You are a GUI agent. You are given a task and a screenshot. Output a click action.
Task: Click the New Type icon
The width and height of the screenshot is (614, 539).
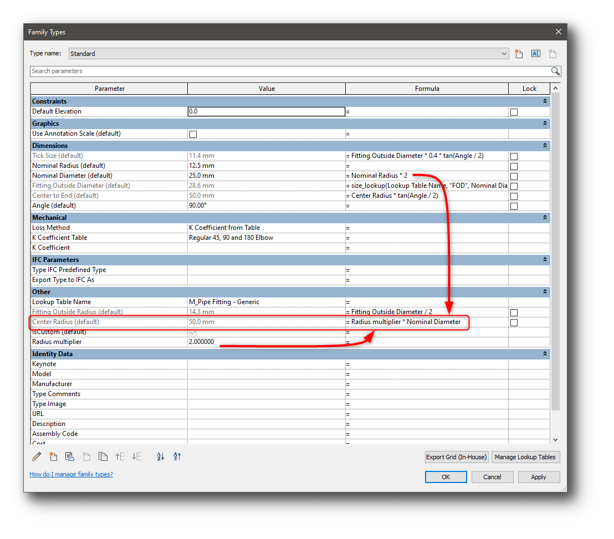coord(519,53)
